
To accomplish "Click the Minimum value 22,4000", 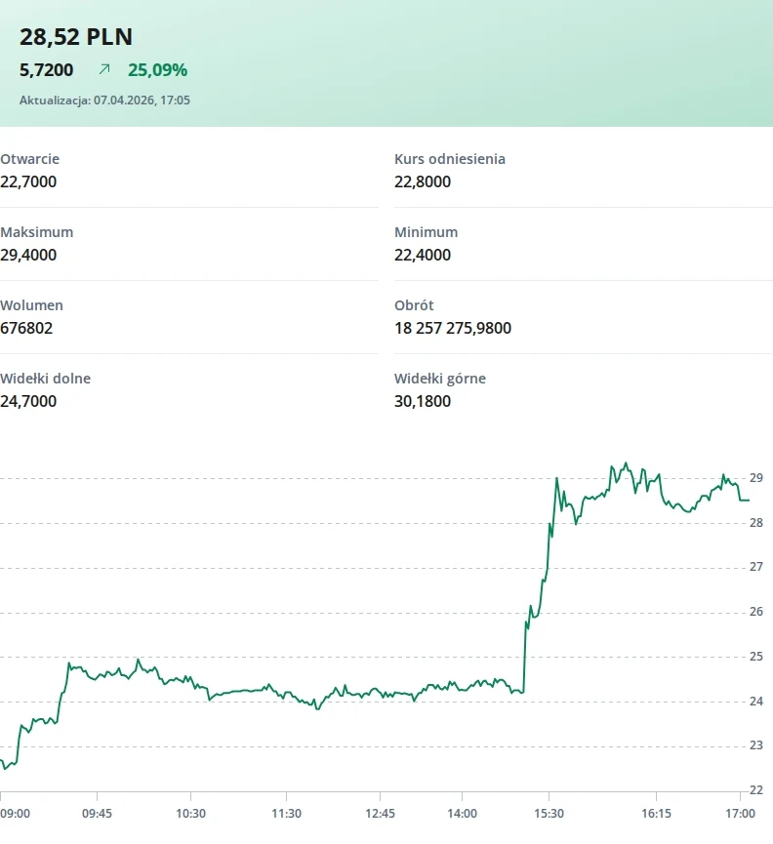I will point(423,255).
